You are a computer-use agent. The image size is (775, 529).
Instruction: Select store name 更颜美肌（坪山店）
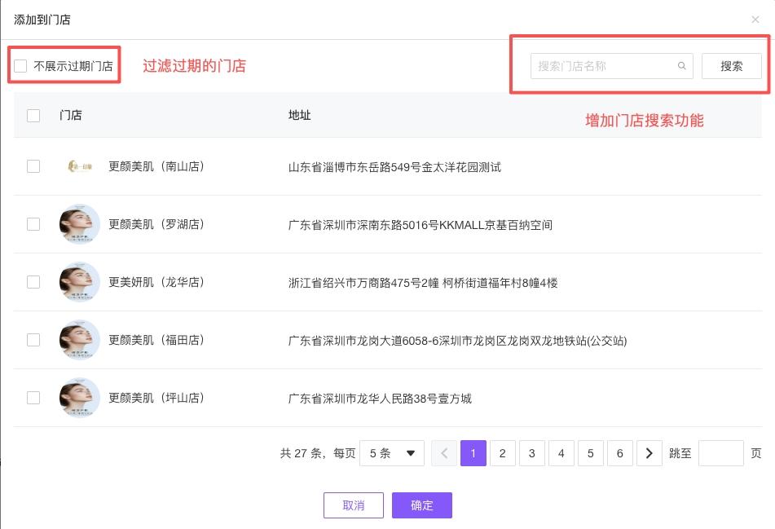[156, 398]
